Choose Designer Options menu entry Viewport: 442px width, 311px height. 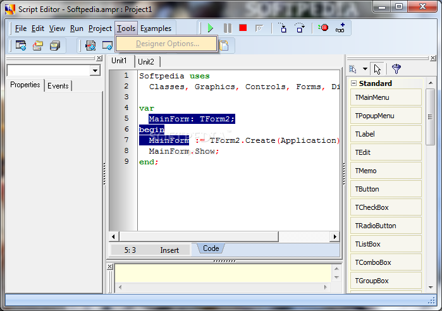pos(166,44)
